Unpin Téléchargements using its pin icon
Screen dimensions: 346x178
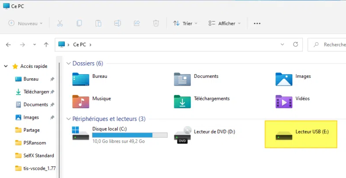click(x=52, y=92)
